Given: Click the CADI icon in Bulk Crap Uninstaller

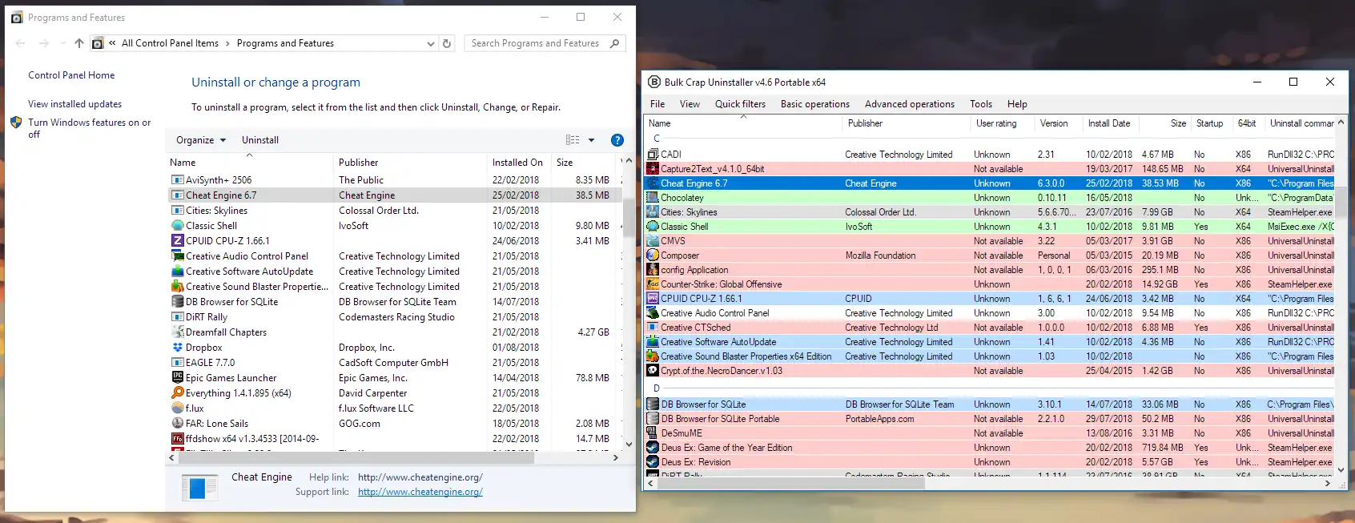Looking at the screenshot, I should pos(653,155).
